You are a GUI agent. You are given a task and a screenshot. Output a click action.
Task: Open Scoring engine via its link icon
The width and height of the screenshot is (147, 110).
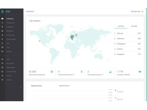pyautogui.click(x=2, y=39)
